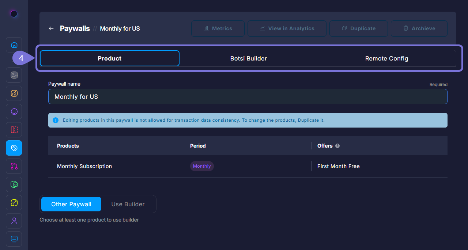This screenshot has width=468, height=250.
Task: Click the Duplicate it link in the notice
Action: [x=311, y=120]
